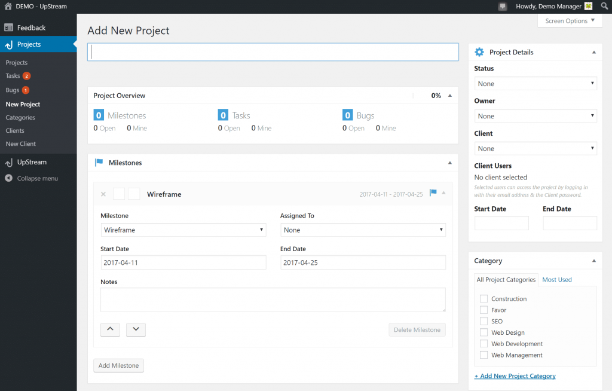The width and height of the screenshot is (612, 391).
Task: Check the Web Design category checkbox
Action: pyautogui.click(x=484, y=332)
